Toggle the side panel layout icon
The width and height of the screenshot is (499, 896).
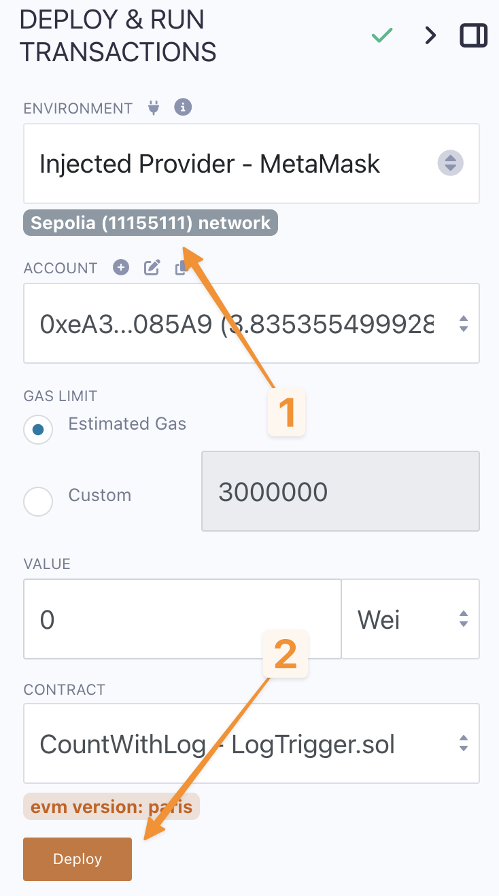point(474,36)
